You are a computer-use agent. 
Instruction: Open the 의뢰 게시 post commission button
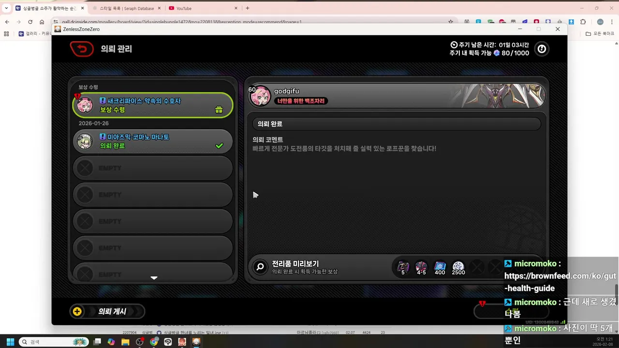coord(107,312)
